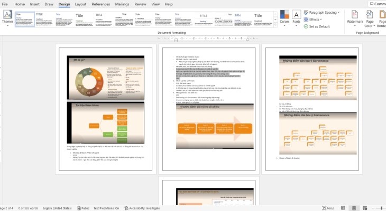Open the File menu
This screenshot has height=211, width=386.
(5, 4)
